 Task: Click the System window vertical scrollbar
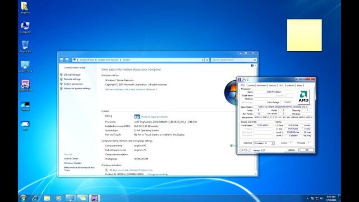click(x=256, y=120)
